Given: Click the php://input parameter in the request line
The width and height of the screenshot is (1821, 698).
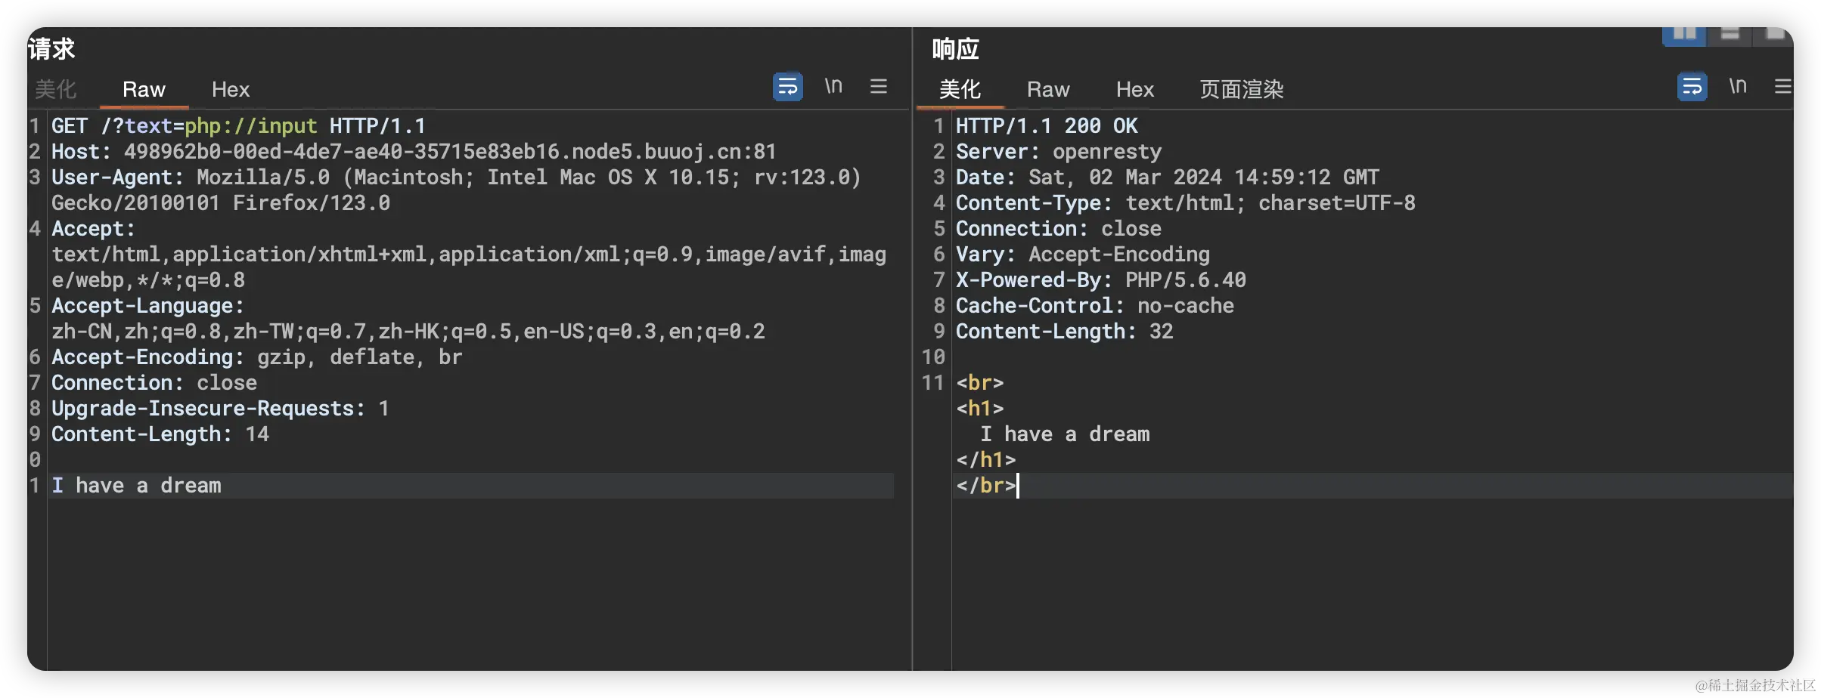Looking at the screenshot, I should click(251, 126).
